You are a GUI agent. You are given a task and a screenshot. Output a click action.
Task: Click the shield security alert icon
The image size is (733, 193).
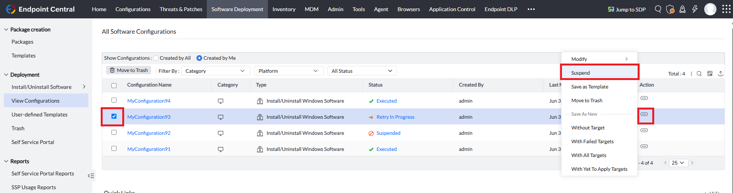coord(670,9)
